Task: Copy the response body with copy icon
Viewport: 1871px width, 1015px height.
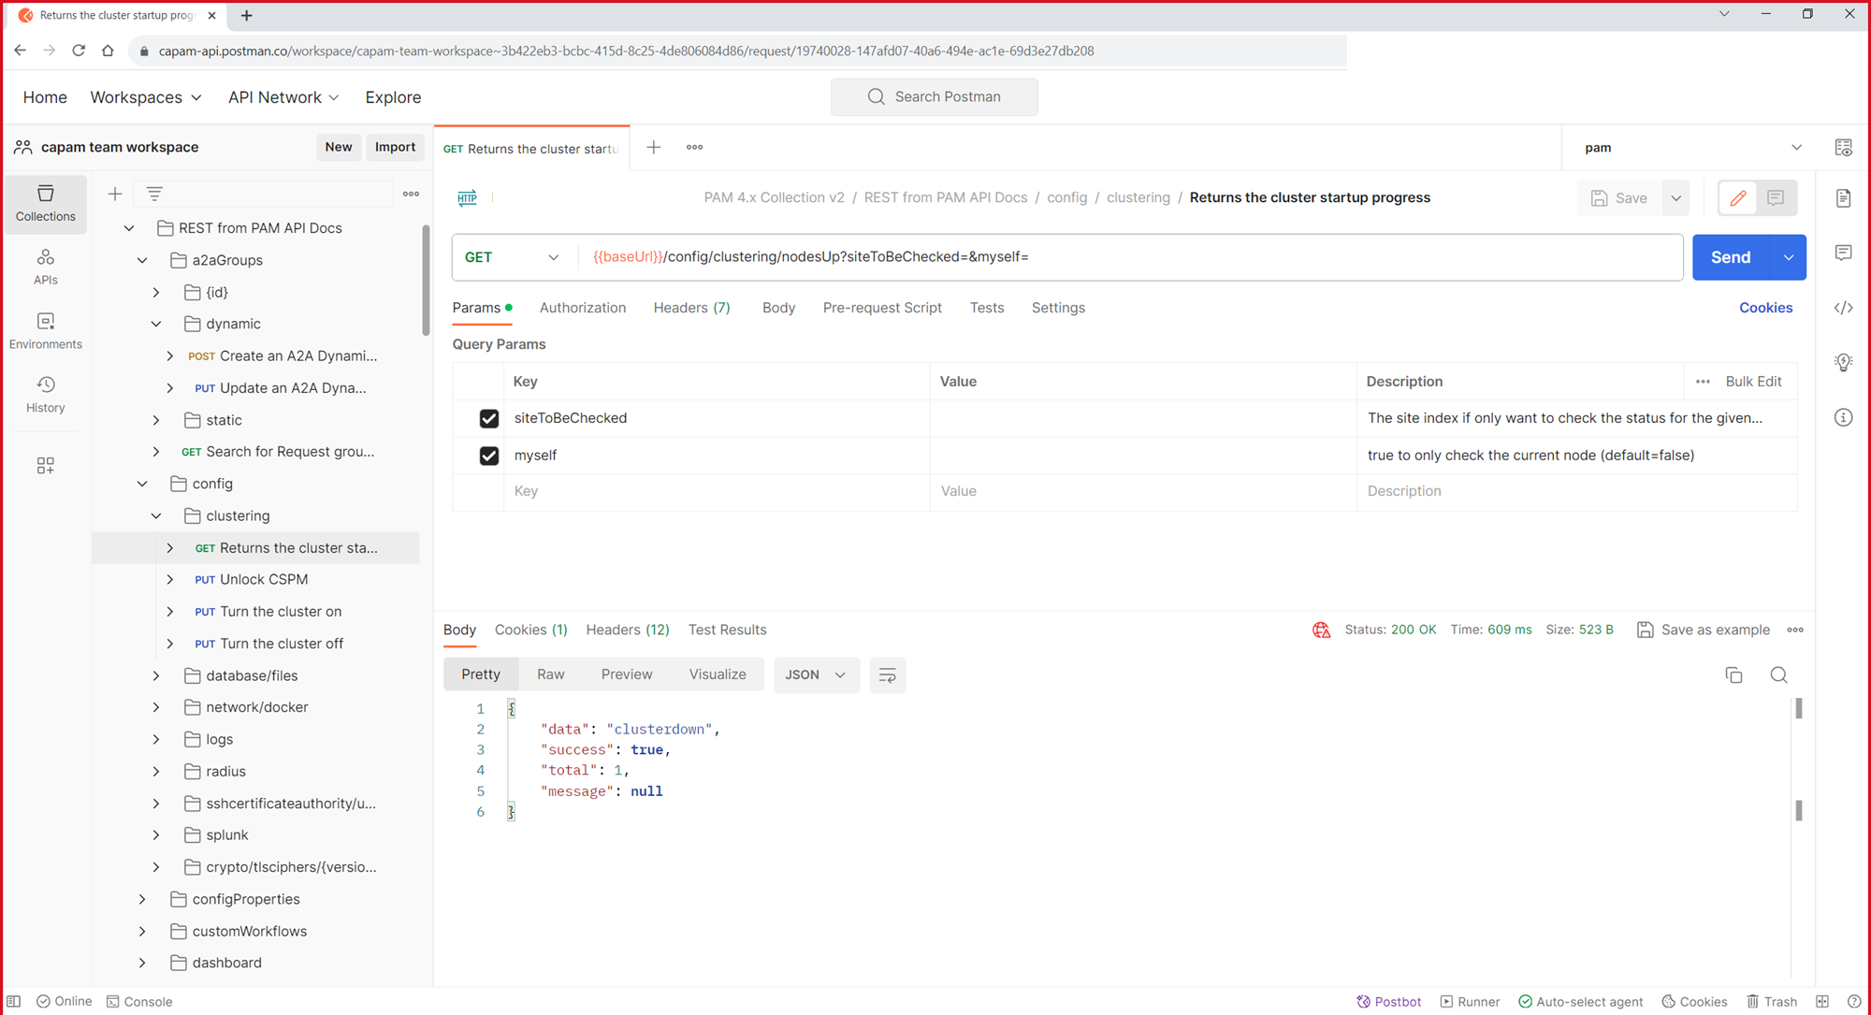Action: (x=1733, y=675)
